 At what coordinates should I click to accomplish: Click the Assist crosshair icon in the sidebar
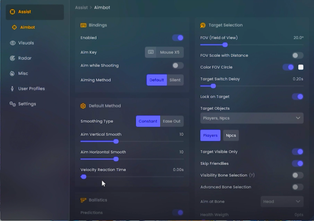coord(13,12)
